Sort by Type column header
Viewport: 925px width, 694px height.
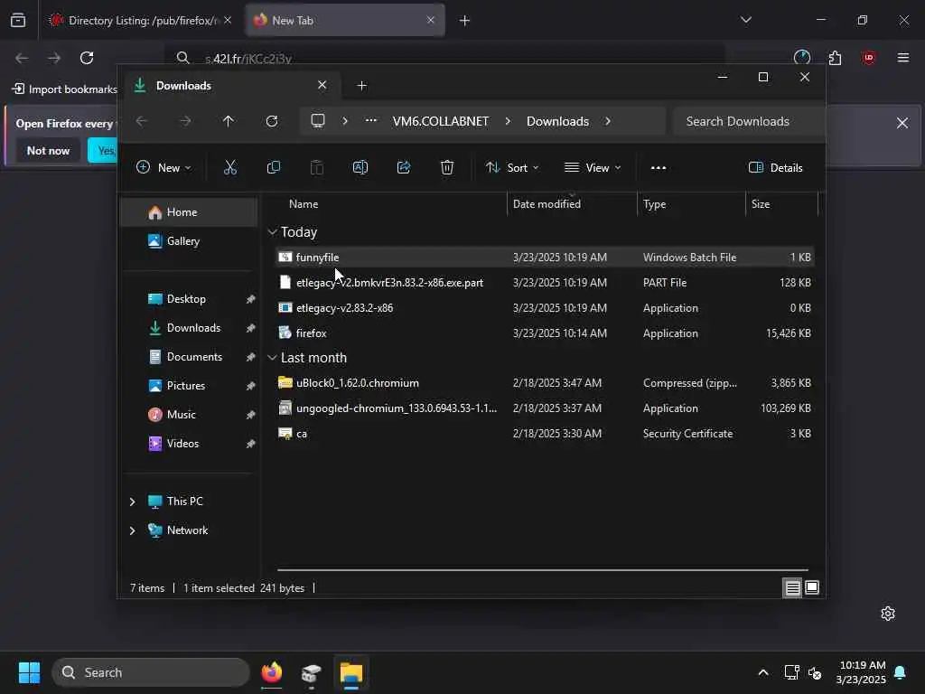tap(691, 204)
